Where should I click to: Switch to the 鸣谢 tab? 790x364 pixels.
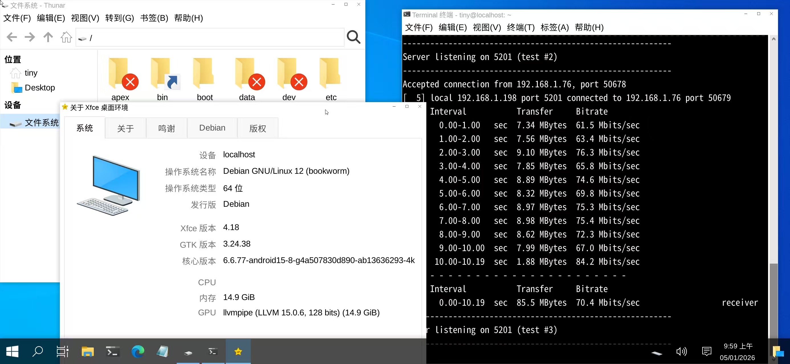166,129
